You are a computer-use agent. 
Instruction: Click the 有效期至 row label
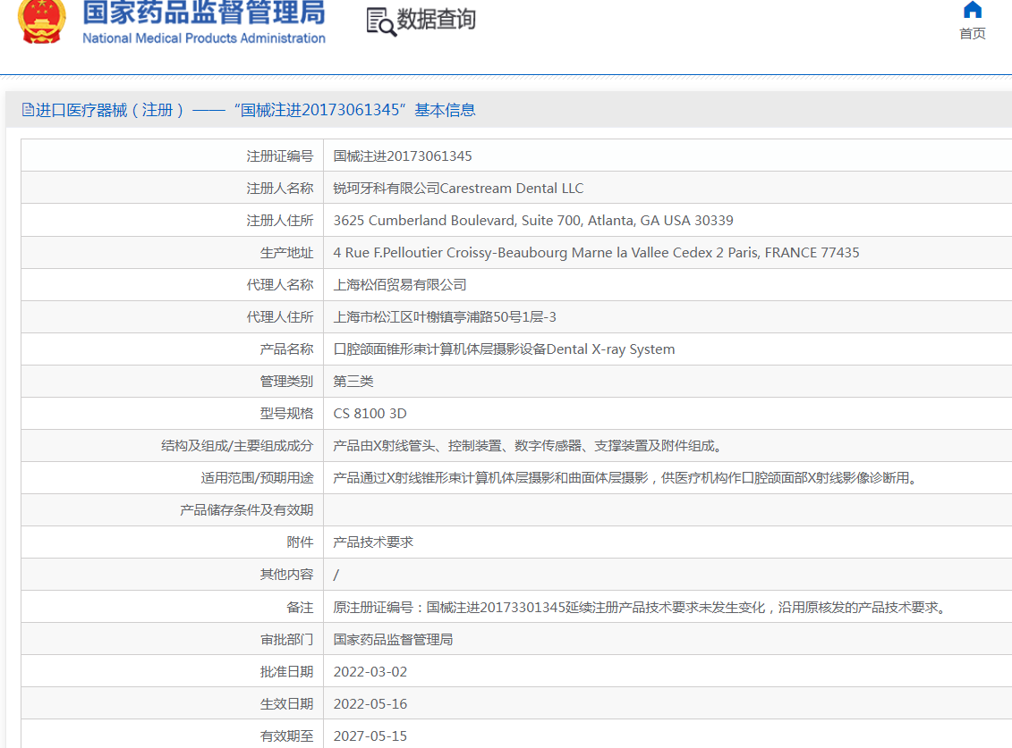pyautogui.click(x=286, y=736)
